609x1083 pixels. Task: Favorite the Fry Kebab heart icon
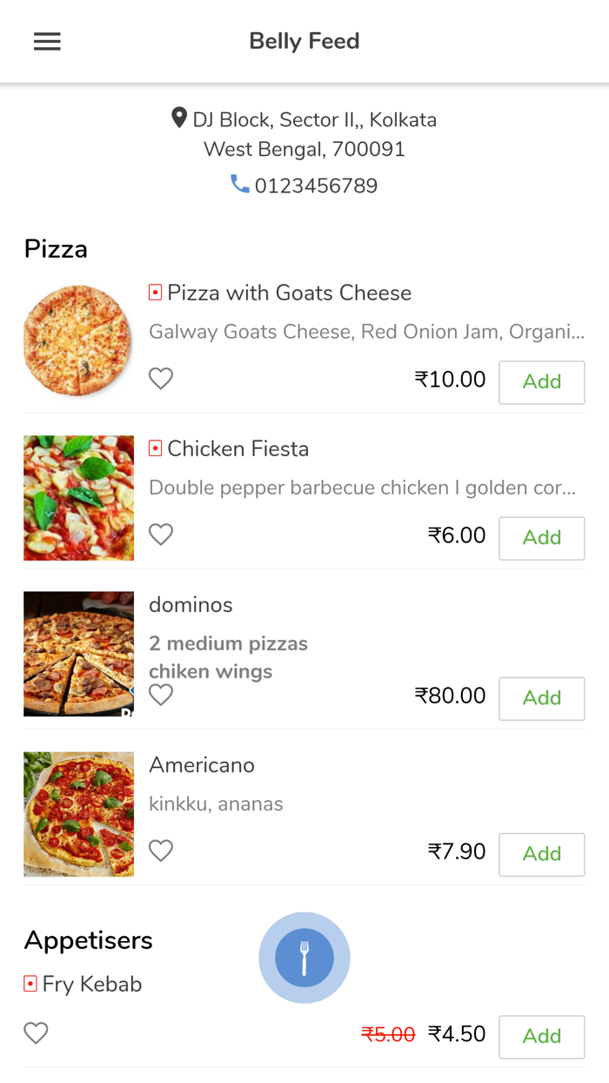click(36, 1033)
